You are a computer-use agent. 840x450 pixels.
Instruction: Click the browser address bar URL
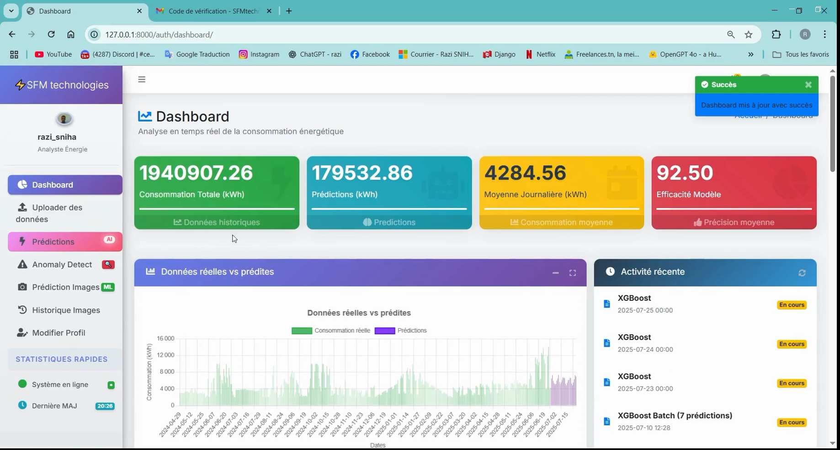click(159, 35)
